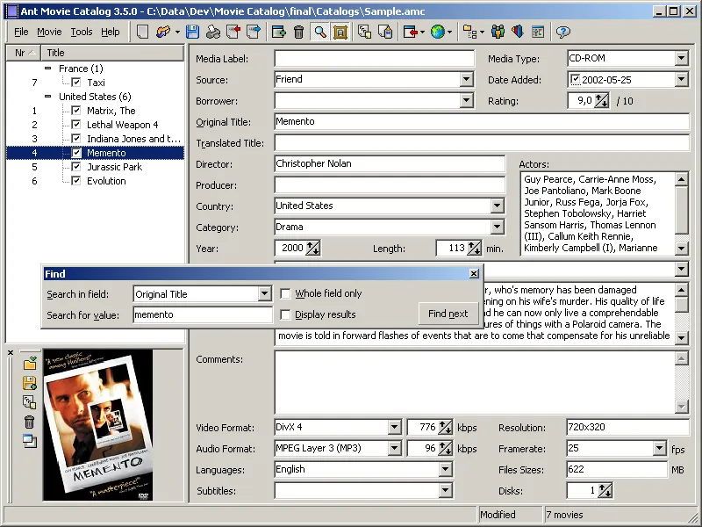The image size is (702, 527).
Task: Uncheck the Matrix, The checkbox
Action: (75, 110)
